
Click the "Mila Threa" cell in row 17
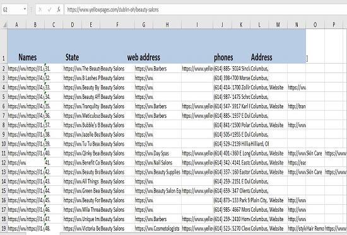[91, 210]
